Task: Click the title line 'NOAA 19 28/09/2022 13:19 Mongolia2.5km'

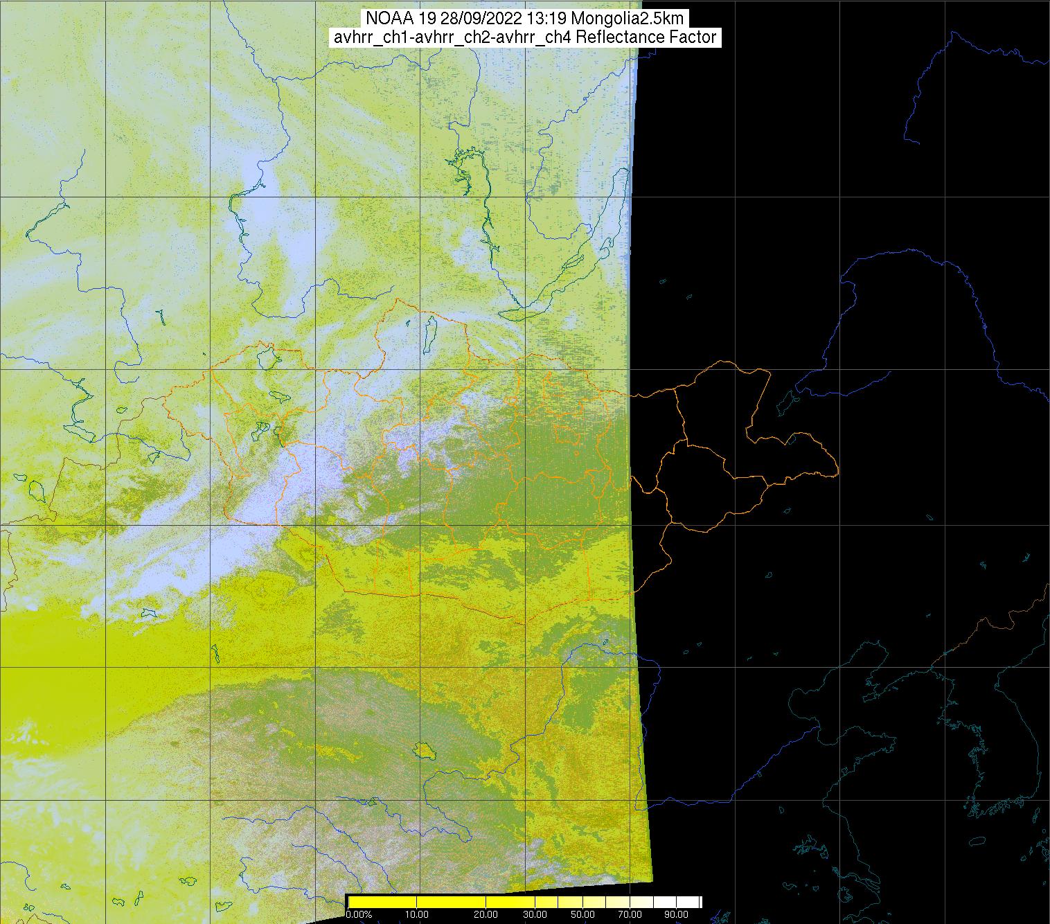Action: point(524,19)
